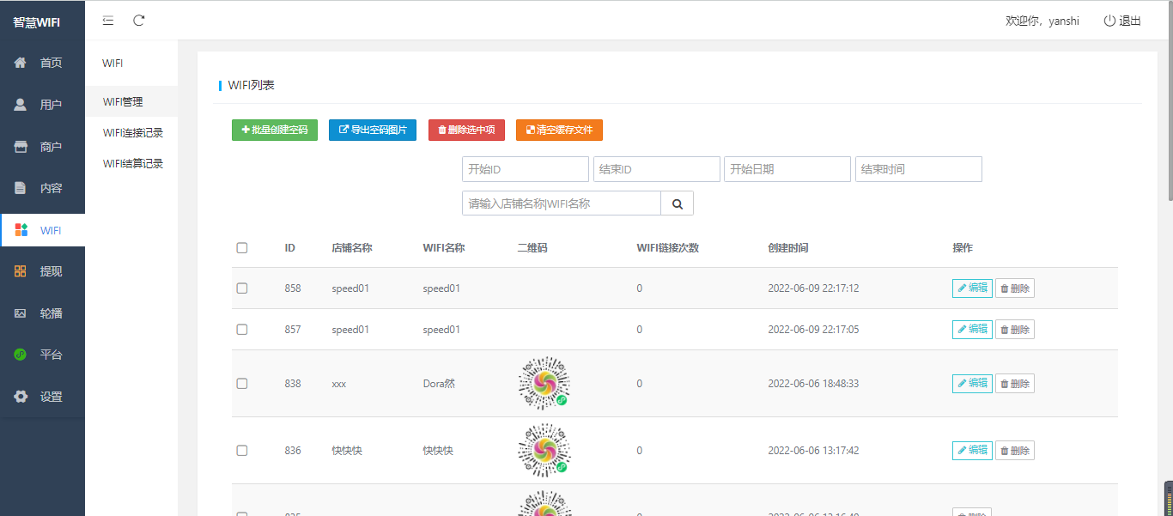This screenshot has height=516, width=1173.
Task: Open the 轮播 menu item
Action: [42, 313]
